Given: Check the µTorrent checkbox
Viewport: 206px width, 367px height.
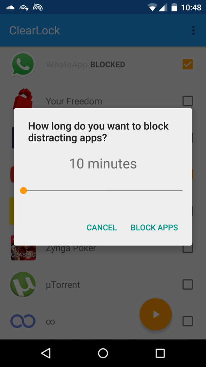Looking at the screenshot, I should [x=187, y=285].
